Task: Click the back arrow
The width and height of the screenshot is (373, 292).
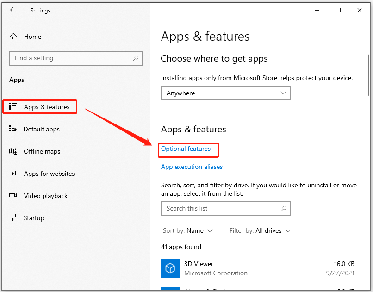Action: 12,10
